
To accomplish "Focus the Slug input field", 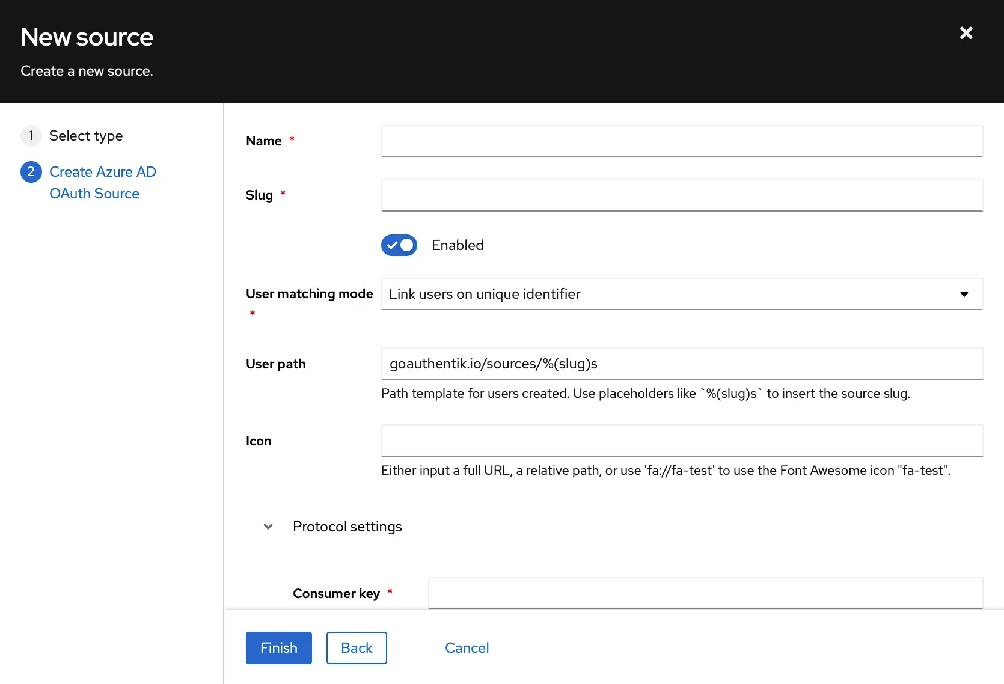I will coord(682,195).
